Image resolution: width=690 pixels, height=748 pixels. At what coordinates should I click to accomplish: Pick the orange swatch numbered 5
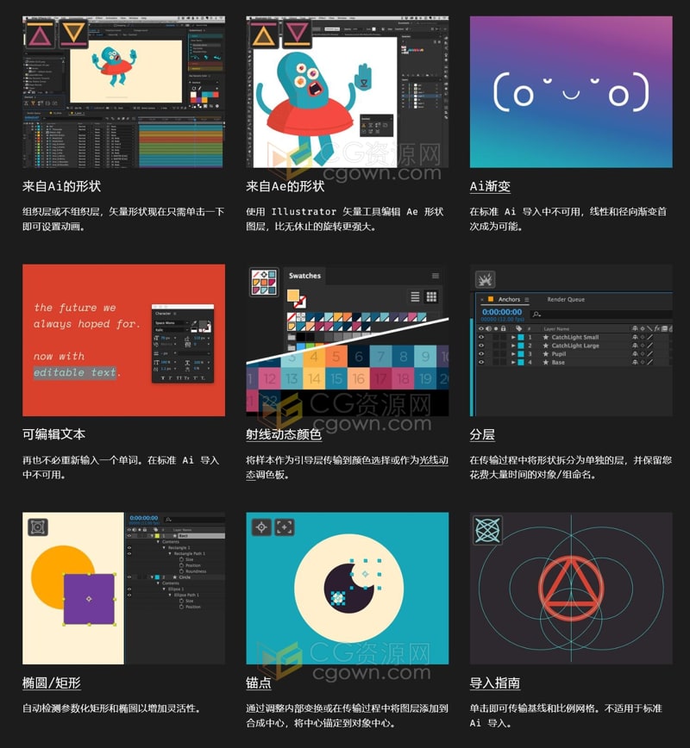click(336, 357)
